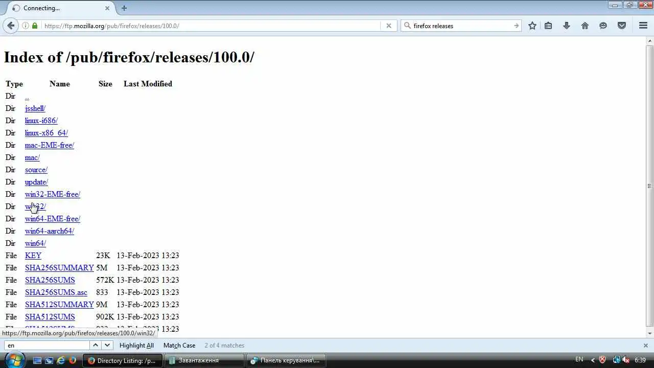This screenshot has height=368, width=654.
Task: Click the page vertical scrollbar
Action: pyautogui.click(x=650, y=186)
